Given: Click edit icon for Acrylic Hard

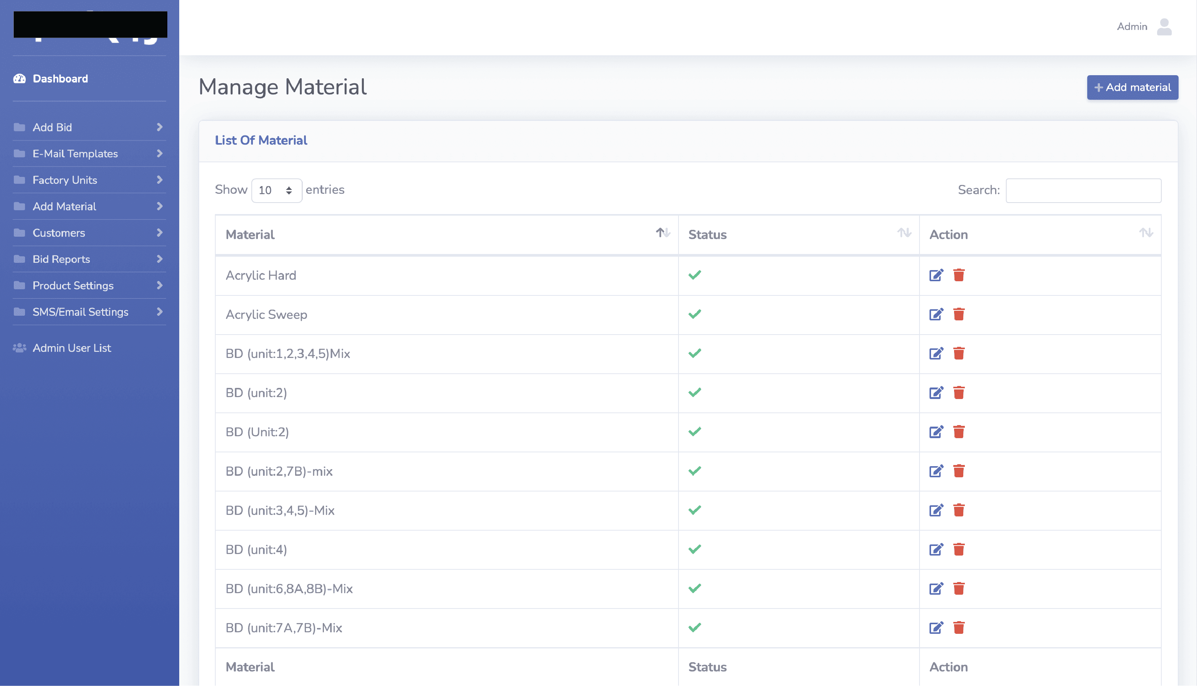Looking at the screenshot, I should point(936,275).
